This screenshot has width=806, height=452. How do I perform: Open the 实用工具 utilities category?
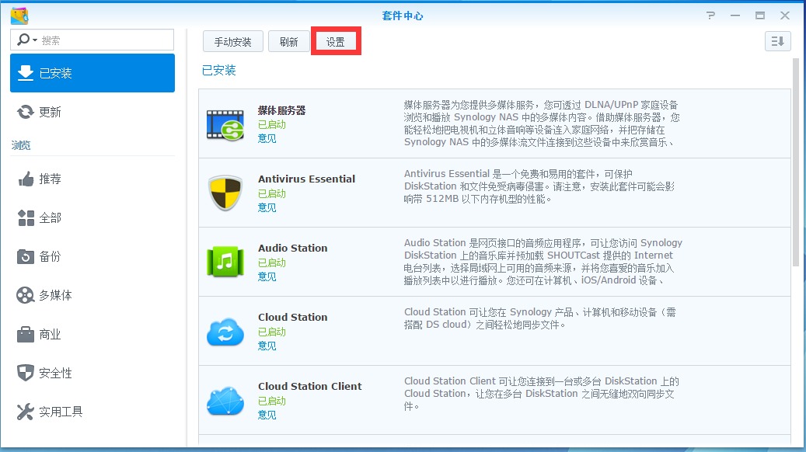pos(92,412)
